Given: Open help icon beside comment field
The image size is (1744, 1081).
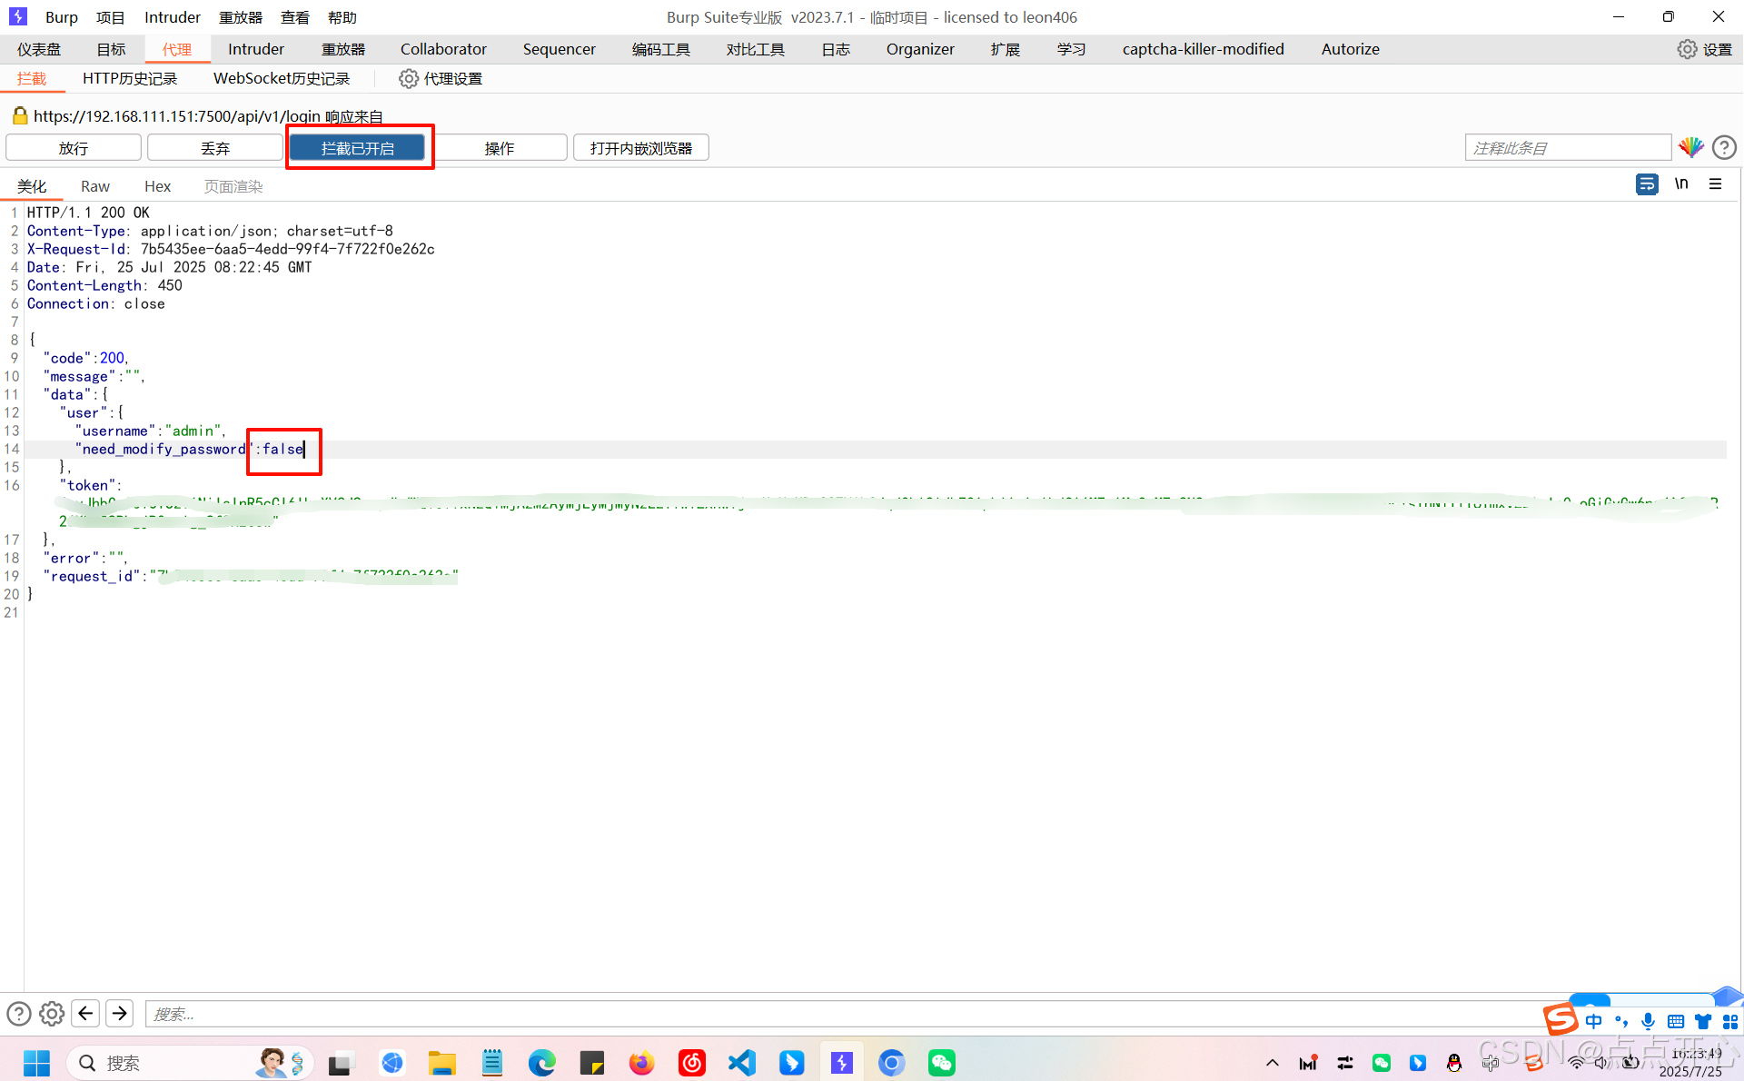Looking at the screenshot, I should tap(1724, 147).
